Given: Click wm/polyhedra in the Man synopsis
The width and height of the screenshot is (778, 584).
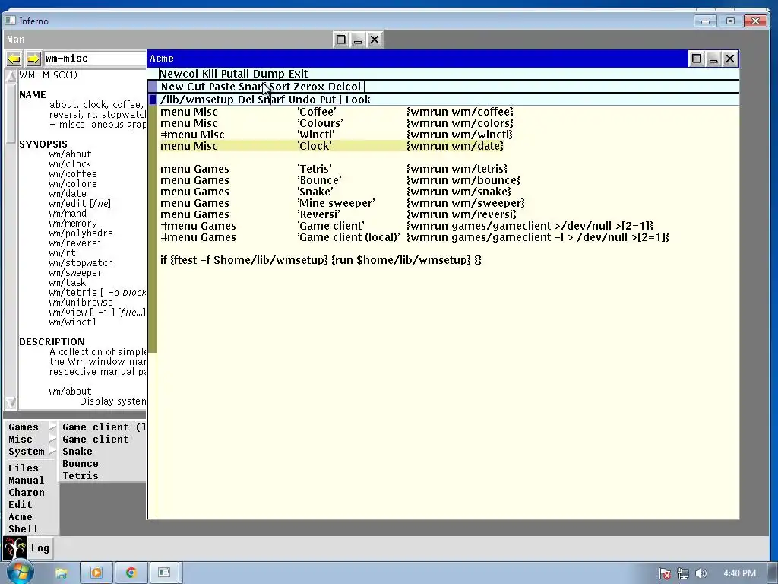Looking at the screenshot, I should pos(81,233).
